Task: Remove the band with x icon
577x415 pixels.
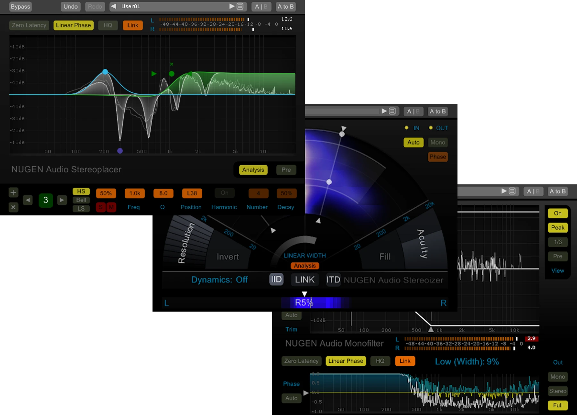Action: (13, 207)
